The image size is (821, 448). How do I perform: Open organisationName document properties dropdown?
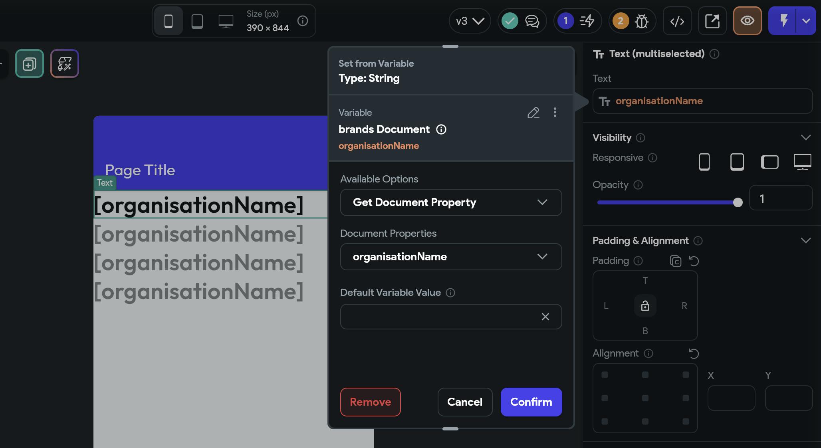(451, 257)
